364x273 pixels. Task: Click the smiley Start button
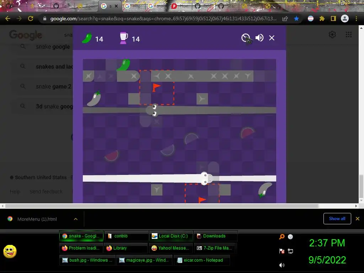[10, 251]
